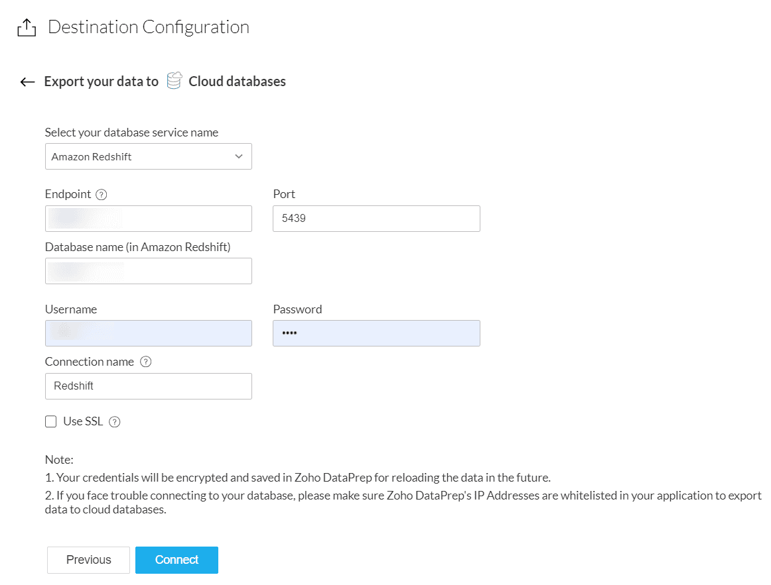Click the chevron next to Amazon Redshift
Screen dimensions: 771x585
239,156
